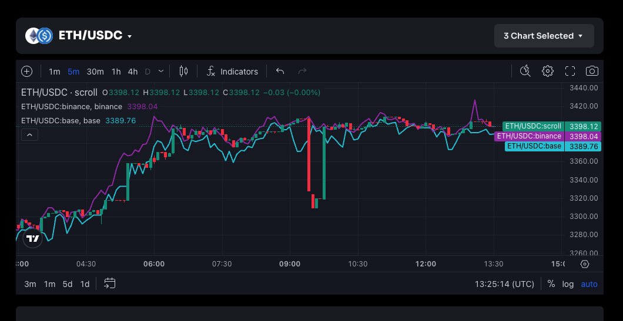Select the ETH/USDC · scroll legend title

pyautogui.click(x=59, y=93)
